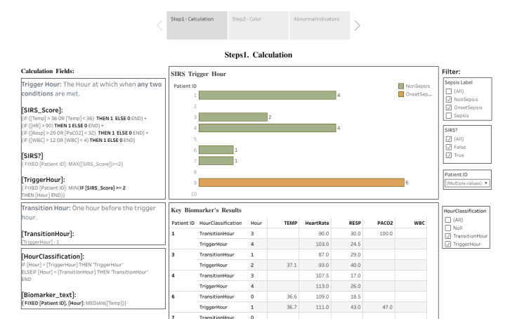Image resolution: width=517 pixels, height=319 pixels.
Task: Click the green NonSepsis legend swatch
Action: coord(401,85)
